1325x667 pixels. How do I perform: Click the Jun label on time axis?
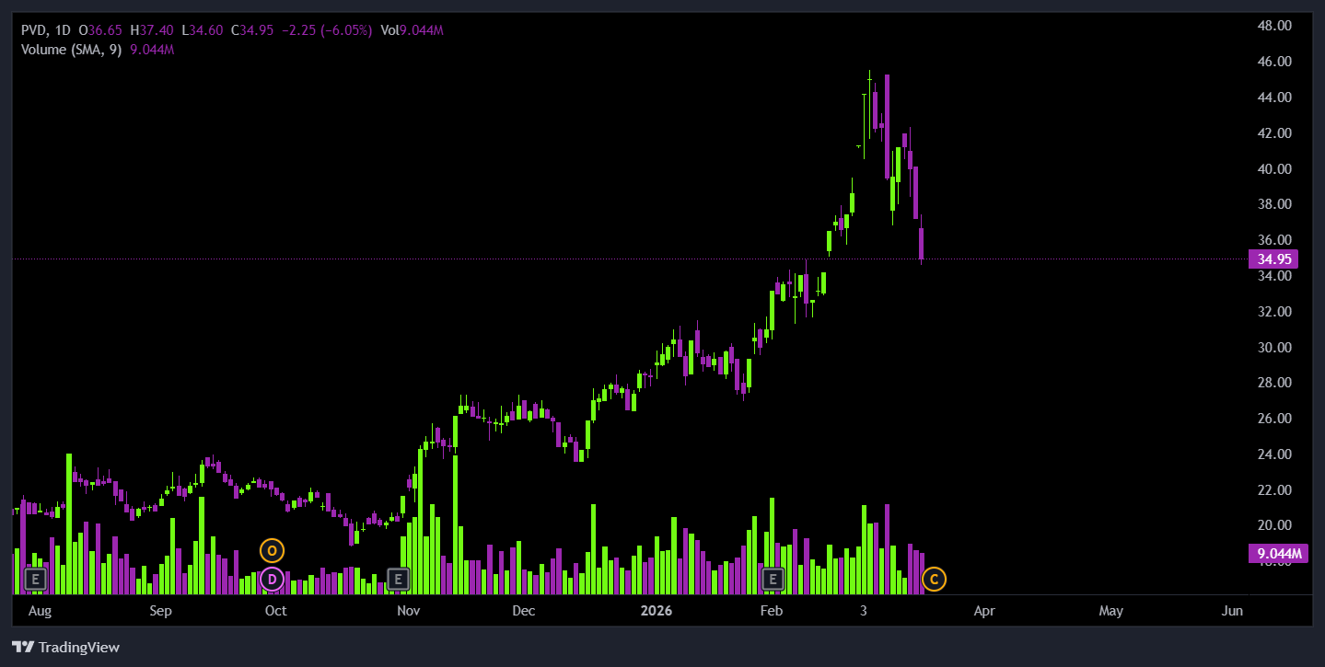[x=1232, y=611]
